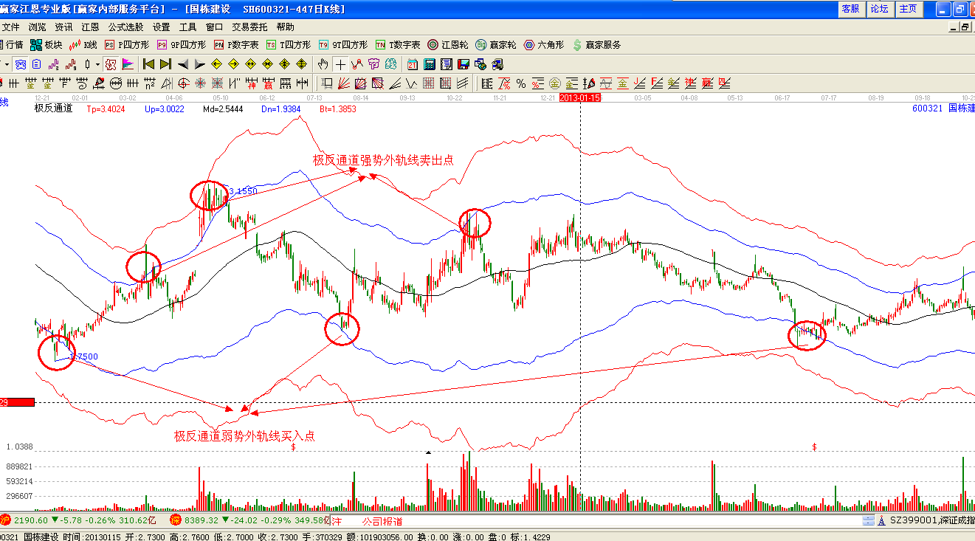Viewport: 975px width, 541px height.
Task: Toggle the percent line drawing tool
Action: (520, 83)
